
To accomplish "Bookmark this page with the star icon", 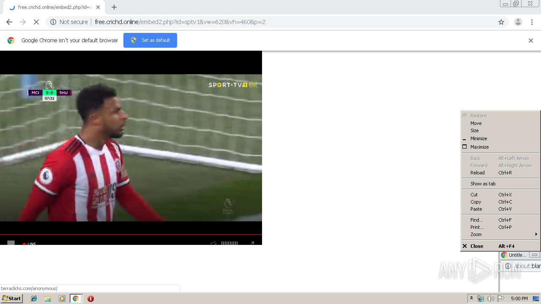I will (x=501, y=22).
